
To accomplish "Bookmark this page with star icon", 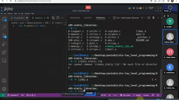I will click(x=163, y=1).
